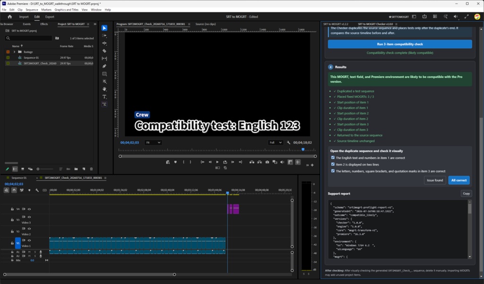Toggle V4 track visibility eye
This screenshot has width=484, height=284.
[x=29, y=209]
